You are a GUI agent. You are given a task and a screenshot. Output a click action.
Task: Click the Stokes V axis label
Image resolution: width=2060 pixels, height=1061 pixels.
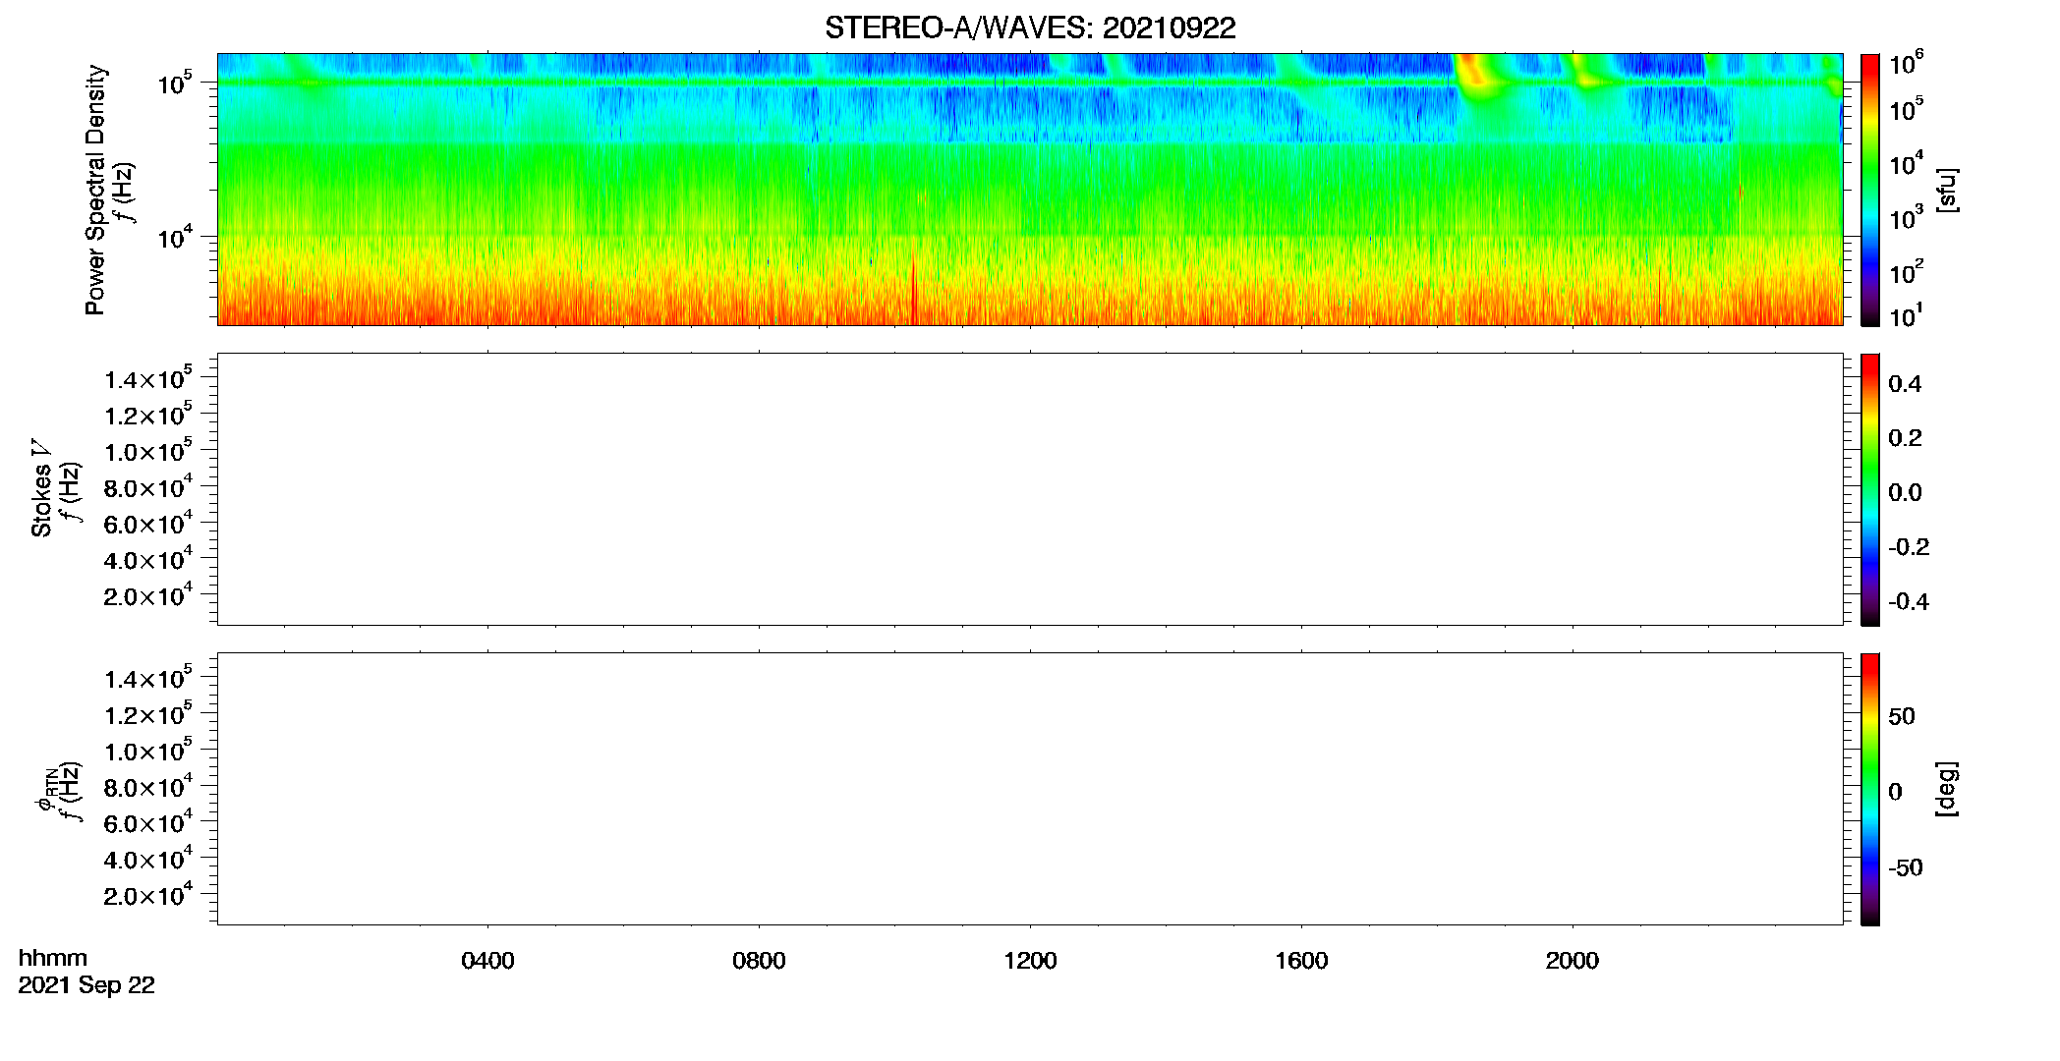click(41, 488)
